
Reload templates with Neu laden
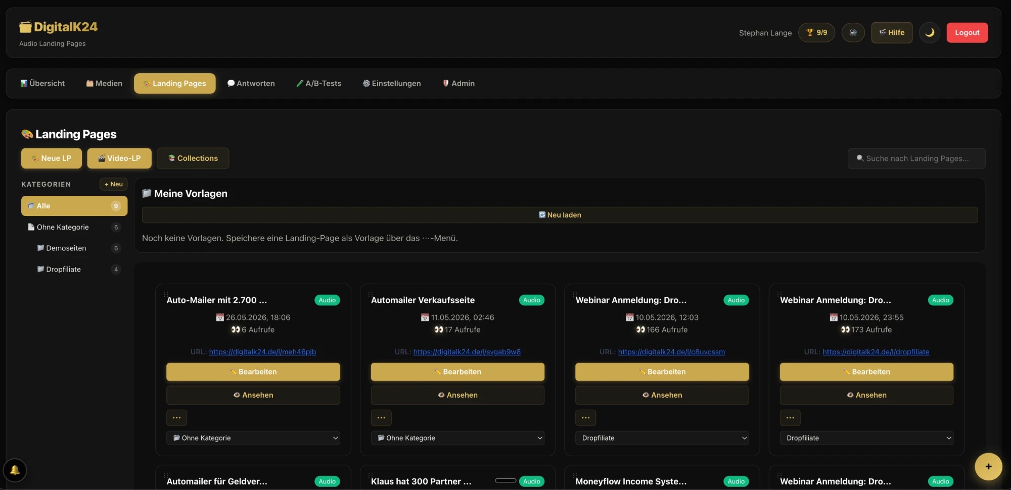pyautogui.click(x=560, y=215)
